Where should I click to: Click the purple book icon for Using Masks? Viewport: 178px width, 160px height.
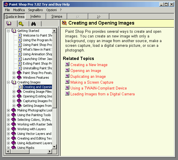14,147
